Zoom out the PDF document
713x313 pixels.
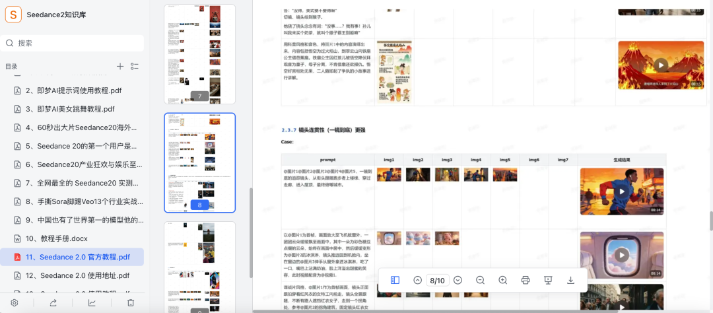click(480, 280)
